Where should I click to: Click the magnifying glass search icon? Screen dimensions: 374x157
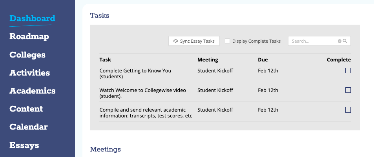[345, 41]
